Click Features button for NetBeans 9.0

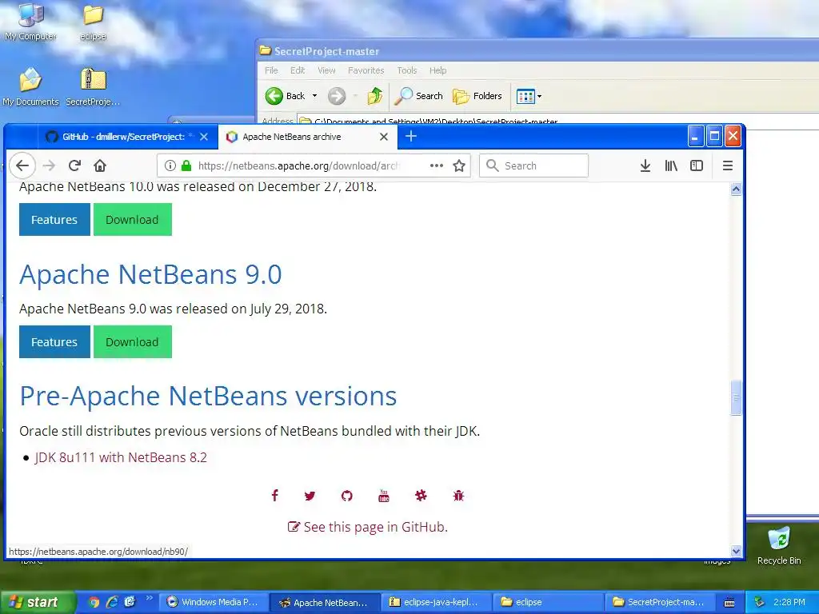point(54,342)
